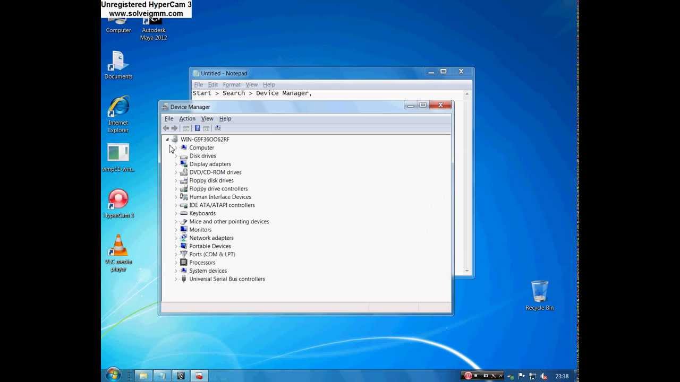
Task: Expand the Ports (COM & LPT) node
Action: pyautogui.click(x=176, y=254)
